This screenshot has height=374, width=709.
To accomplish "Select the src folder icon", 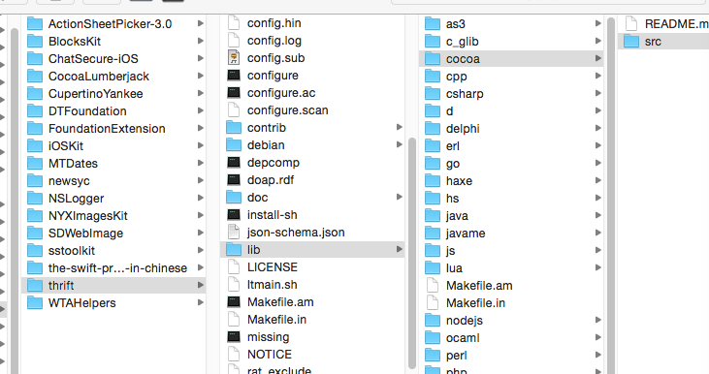I will [631, 41].
